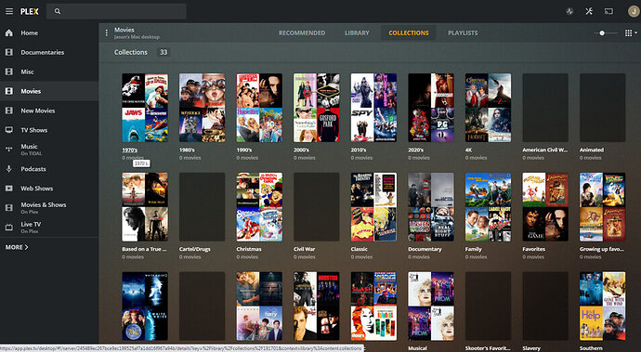The width and height of the screenshot is (641, 352).
Task: Switch to the Playlists tab
Action: click(463, 33)
